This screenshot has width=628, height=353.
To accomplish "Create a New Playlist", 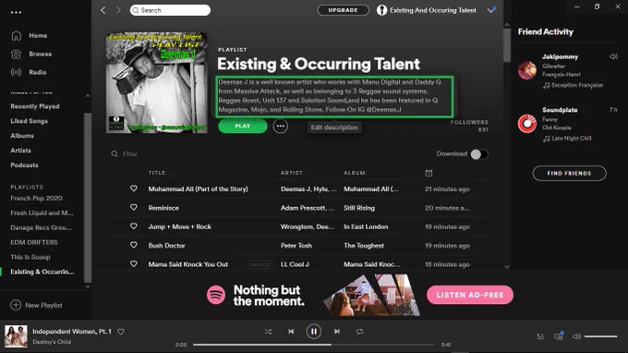I will coord(36,305).
